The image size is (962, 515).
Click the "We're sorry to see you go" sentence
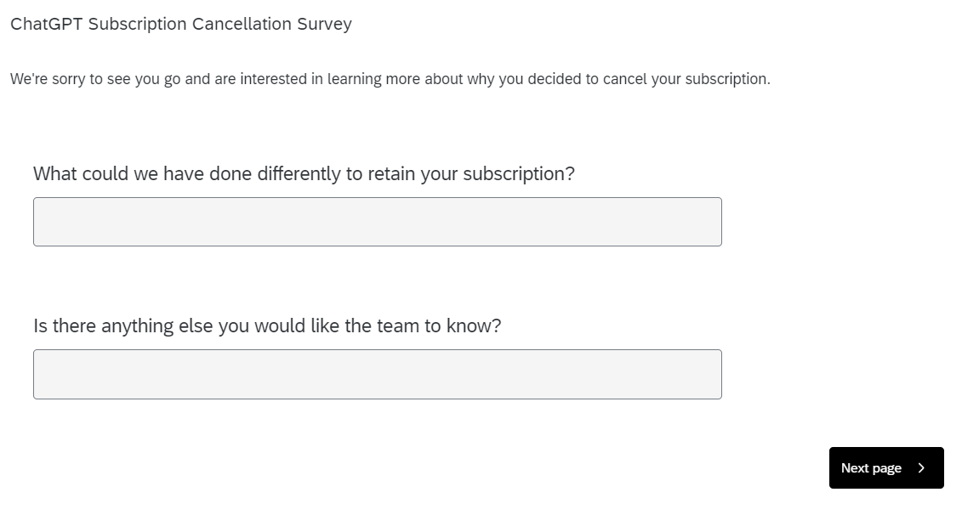390,79
